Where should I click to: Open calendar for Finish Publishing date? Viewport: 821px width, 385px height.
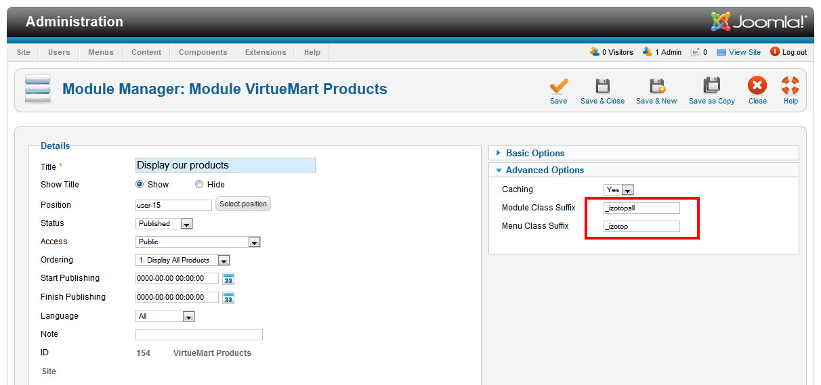(x=228, y=298)
